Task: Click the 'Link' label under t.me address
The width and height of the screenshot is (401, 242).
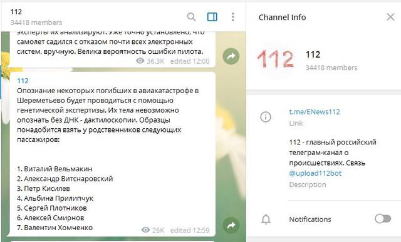Action: click(296, 123)
